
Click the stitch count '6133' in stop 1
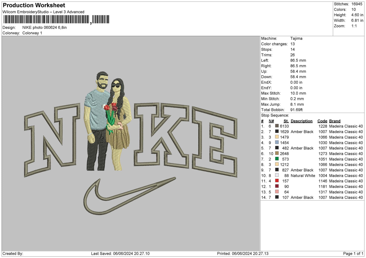coord(284,126)
